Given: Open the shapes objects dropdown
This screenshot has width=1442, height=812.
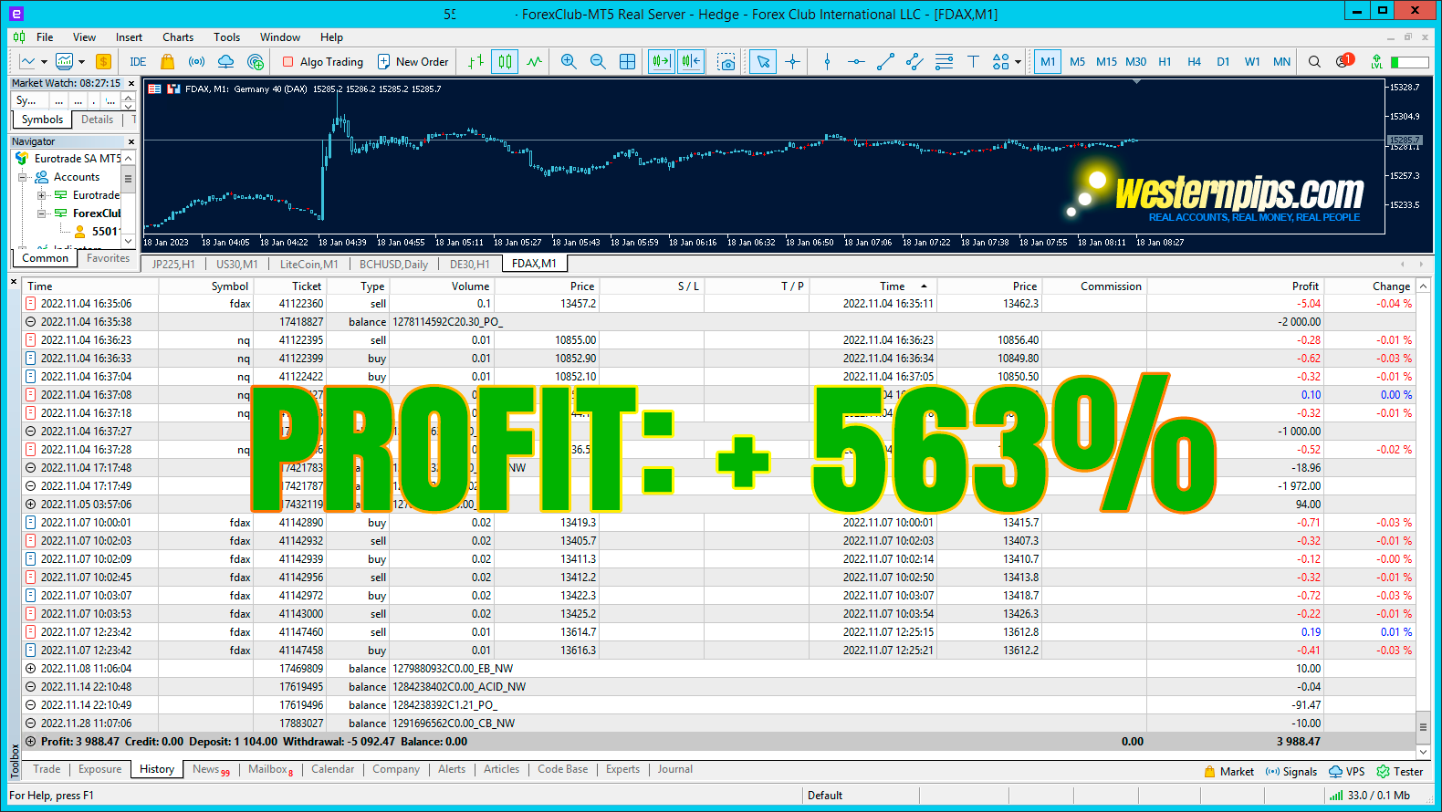Looking at the screenshot, I should tap(1007, 62).
